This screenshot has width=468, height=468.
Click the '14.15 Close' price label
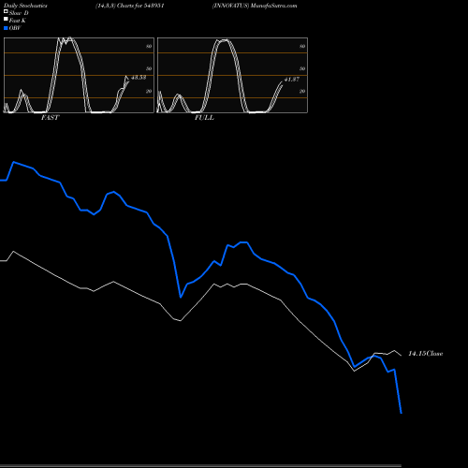coord(426,354)
